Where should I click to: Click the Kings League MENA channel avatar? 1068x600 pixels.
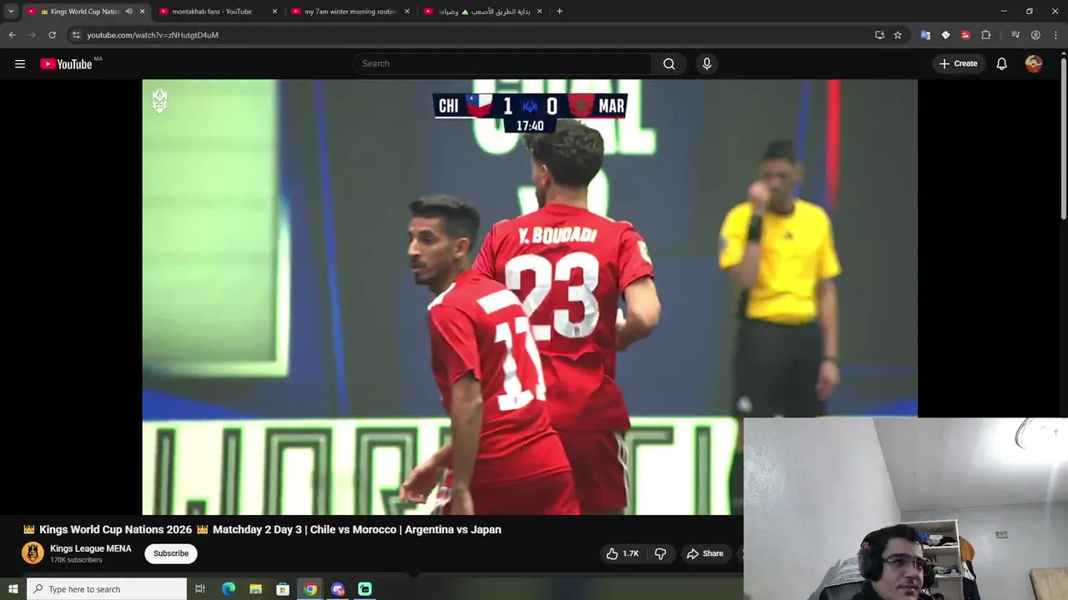pyautogui.click(x=33, y=553)
